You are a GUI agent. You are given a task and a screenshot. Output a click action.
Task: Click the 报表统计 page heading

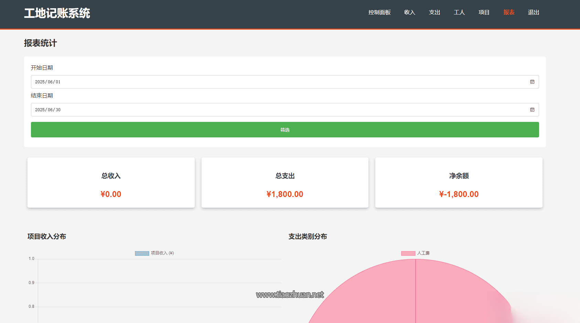pyautogui.click(x=41, y=43)
